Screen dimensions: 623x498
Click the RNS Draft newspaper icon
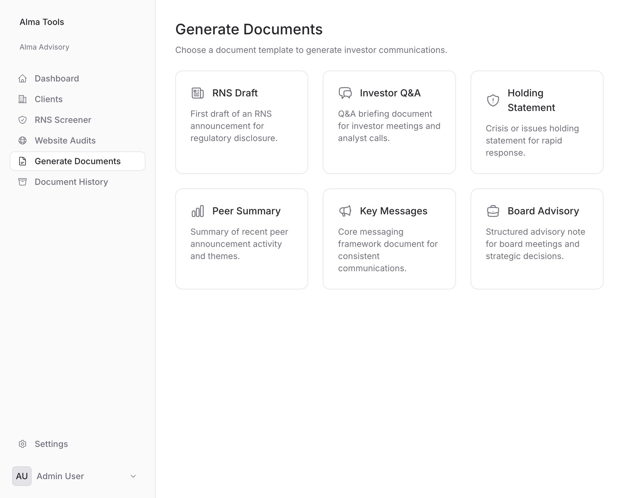[197, 93]
